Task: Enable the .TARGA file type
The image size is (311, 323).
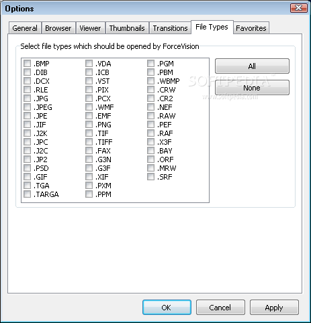Action: point(27,194)
